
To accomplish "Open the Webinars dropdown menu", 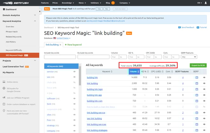I will pyautogui.click(x=96, y=3).
